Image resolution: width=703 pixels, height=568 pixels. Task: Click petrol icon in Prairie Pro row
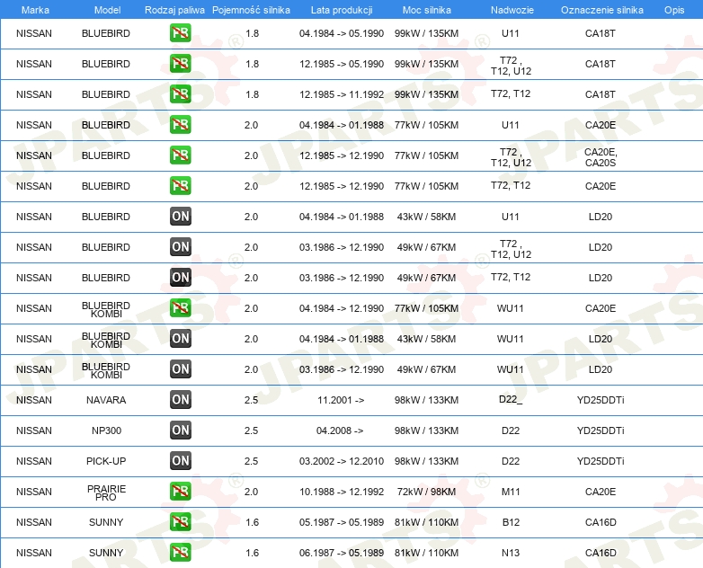click(x=180, y=491)
